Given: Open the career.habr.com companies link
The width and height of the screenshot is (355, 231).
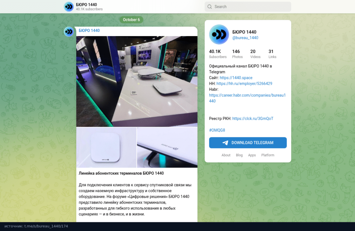Looking at the screenshot, I should (247, 98).
